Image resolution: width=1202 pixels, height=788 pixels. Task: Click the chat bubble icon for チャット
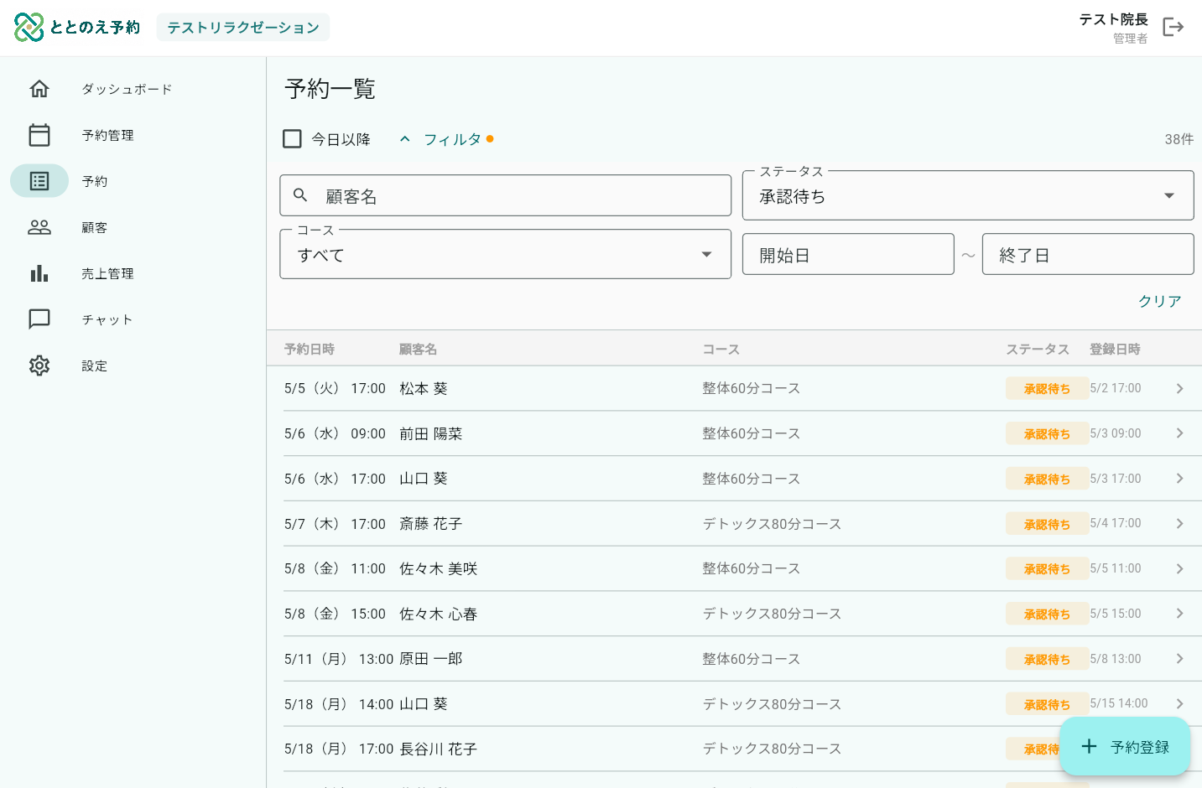pyautogui.click(x=39, y=319)
